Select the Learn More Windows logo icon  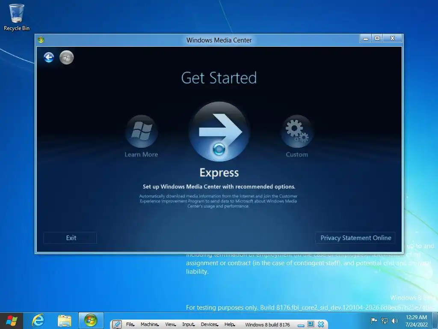141,131
